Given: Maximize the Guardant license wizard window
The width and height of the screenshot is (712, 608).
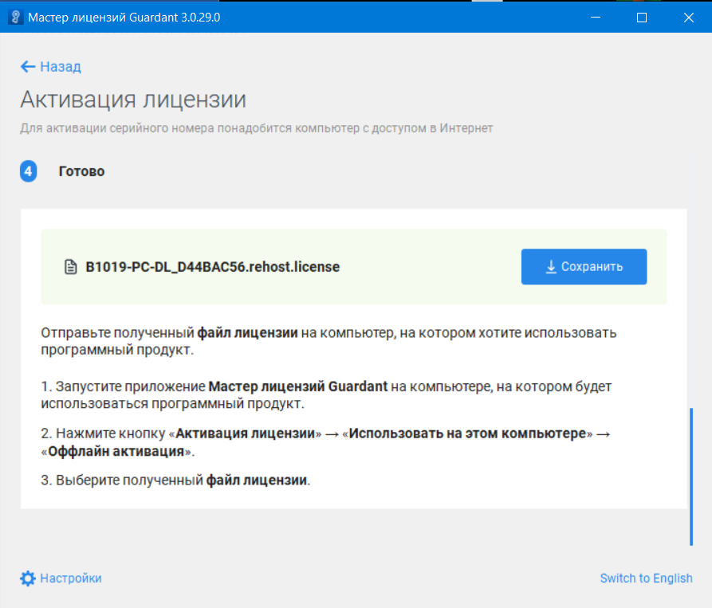Looking at the screenshot, I should coord(641,17).
